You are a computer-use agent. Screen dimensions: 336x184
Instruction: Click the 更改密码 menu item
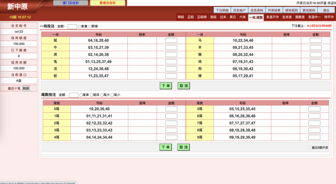point(309,10)
